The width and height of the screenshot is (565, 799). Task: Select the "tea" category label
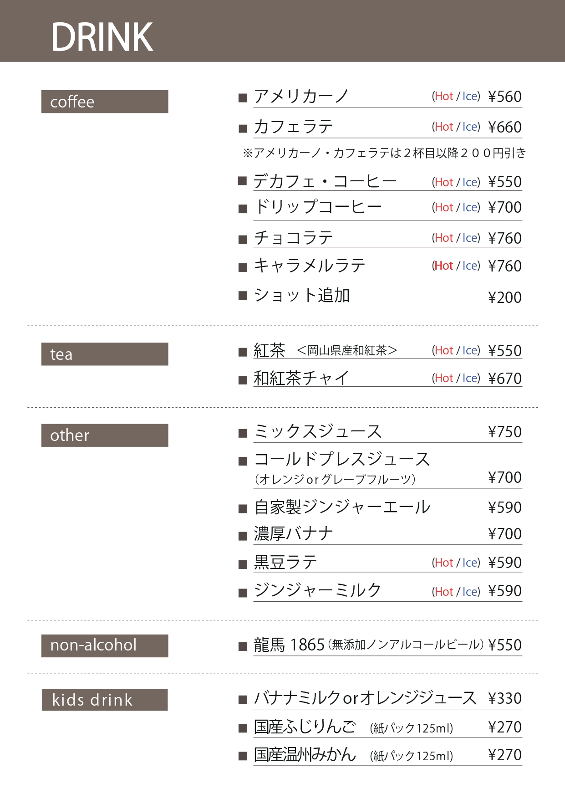[105, 354]
